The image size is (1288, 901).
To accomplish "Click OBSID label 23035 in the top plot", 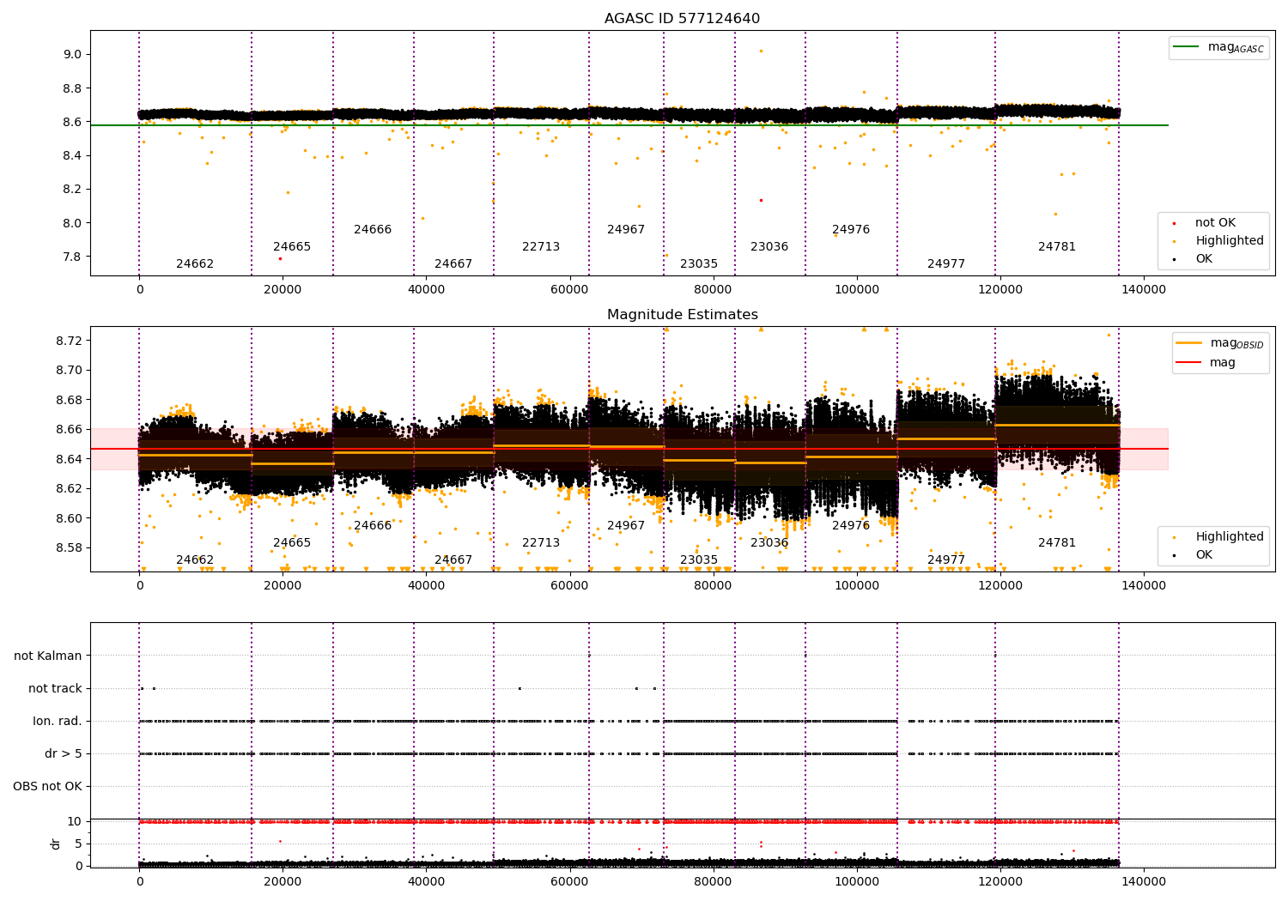I will 699,264.
